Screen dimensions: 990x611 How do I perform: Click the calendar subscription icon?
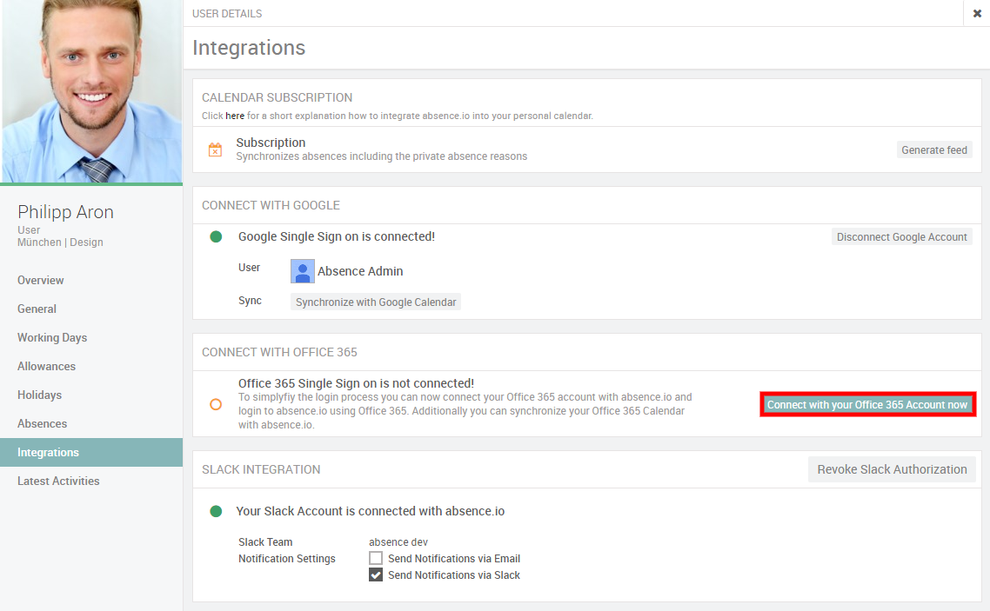(x=215, y=149)
